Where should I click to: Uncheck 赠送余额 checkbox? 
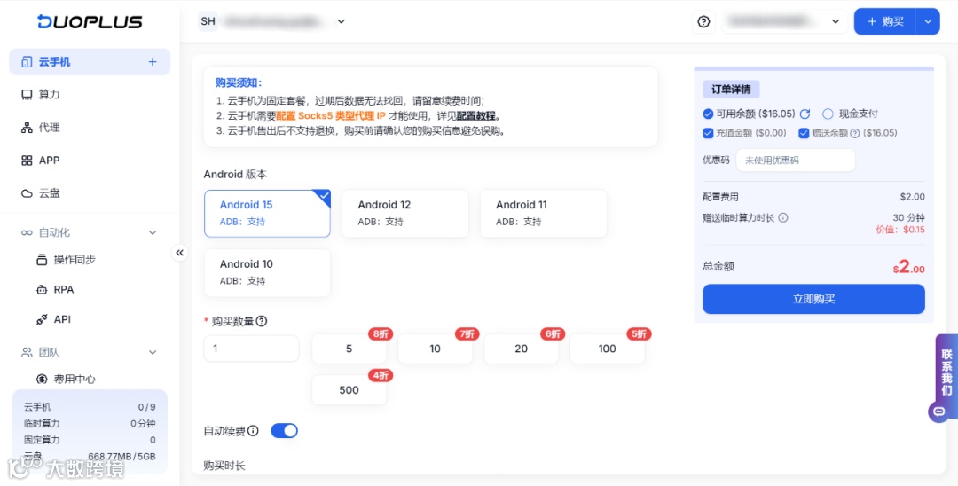click(804, 133)
